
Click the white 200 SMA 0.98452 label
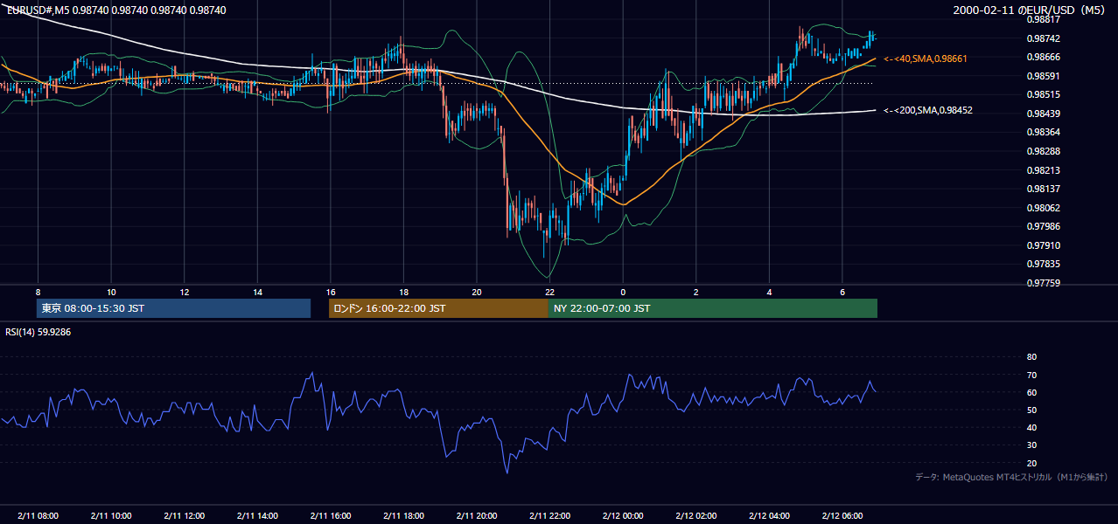tap(928, 111)
